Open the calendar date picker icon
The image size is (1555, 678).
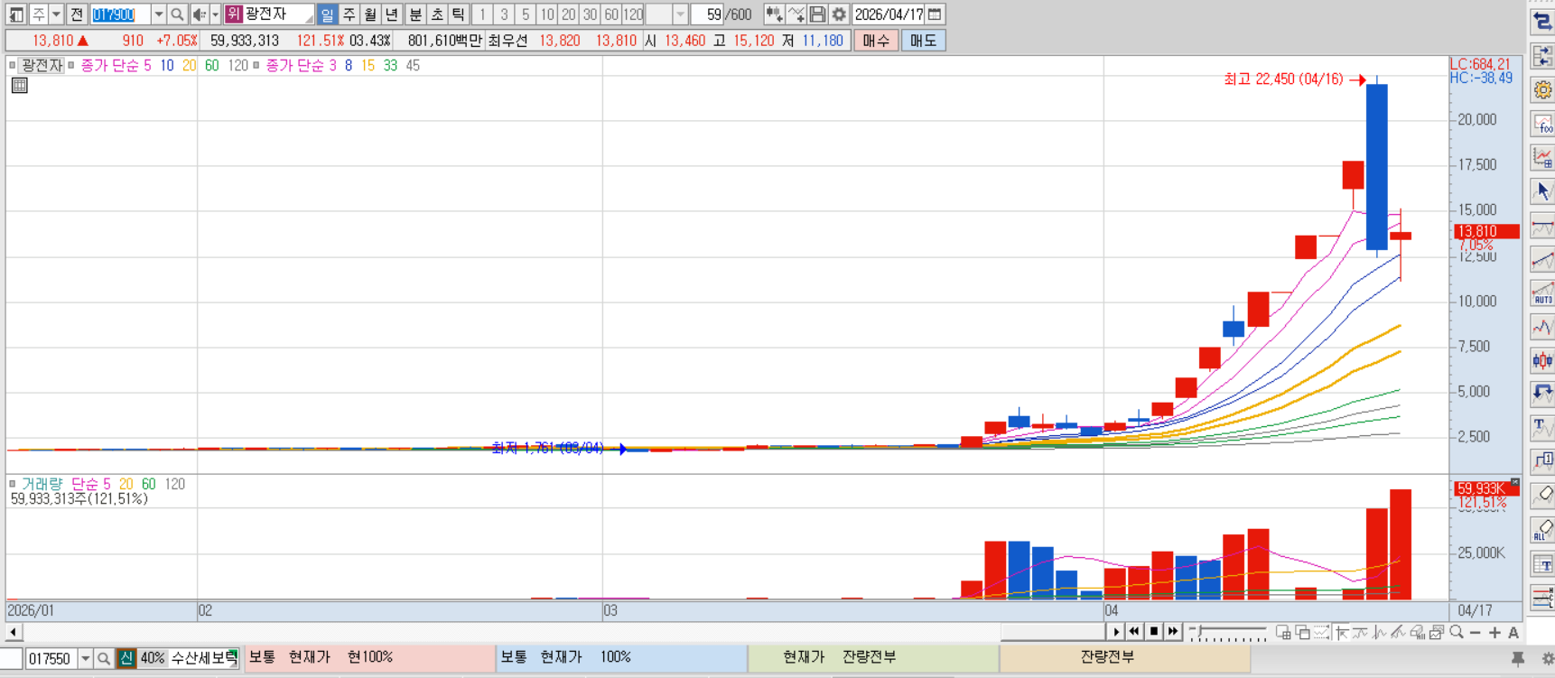pyautogui.click(x=936, y=14)
